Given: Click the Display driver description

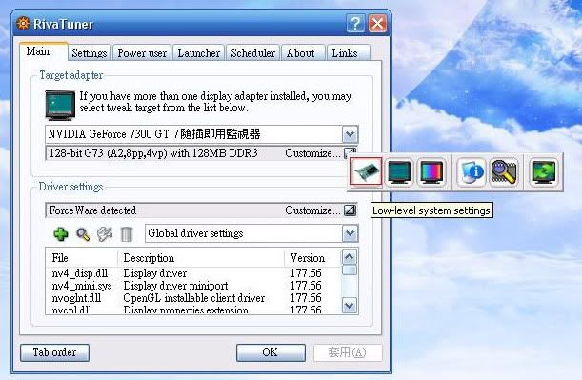Looking at the screenshot, I should [155, 273].
